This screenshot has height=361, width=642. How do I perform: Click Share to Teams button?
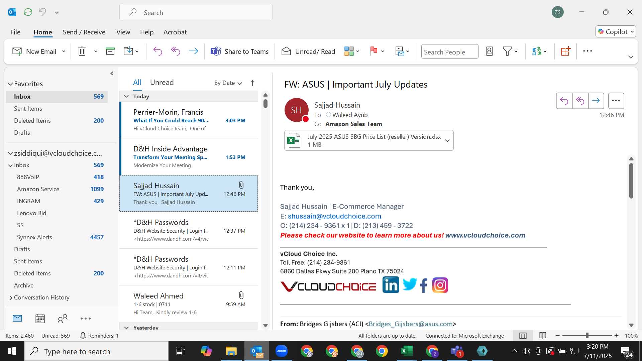[239, 51]
